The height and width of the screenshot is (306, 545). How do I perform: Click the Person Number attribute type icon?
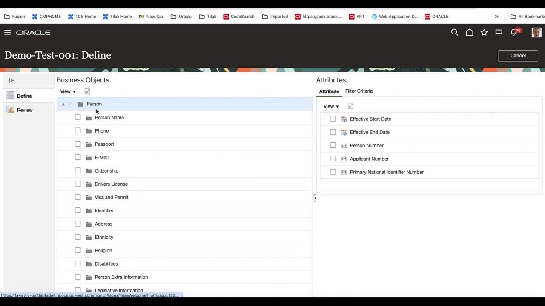pyautogui.click(x=344, y=145)
